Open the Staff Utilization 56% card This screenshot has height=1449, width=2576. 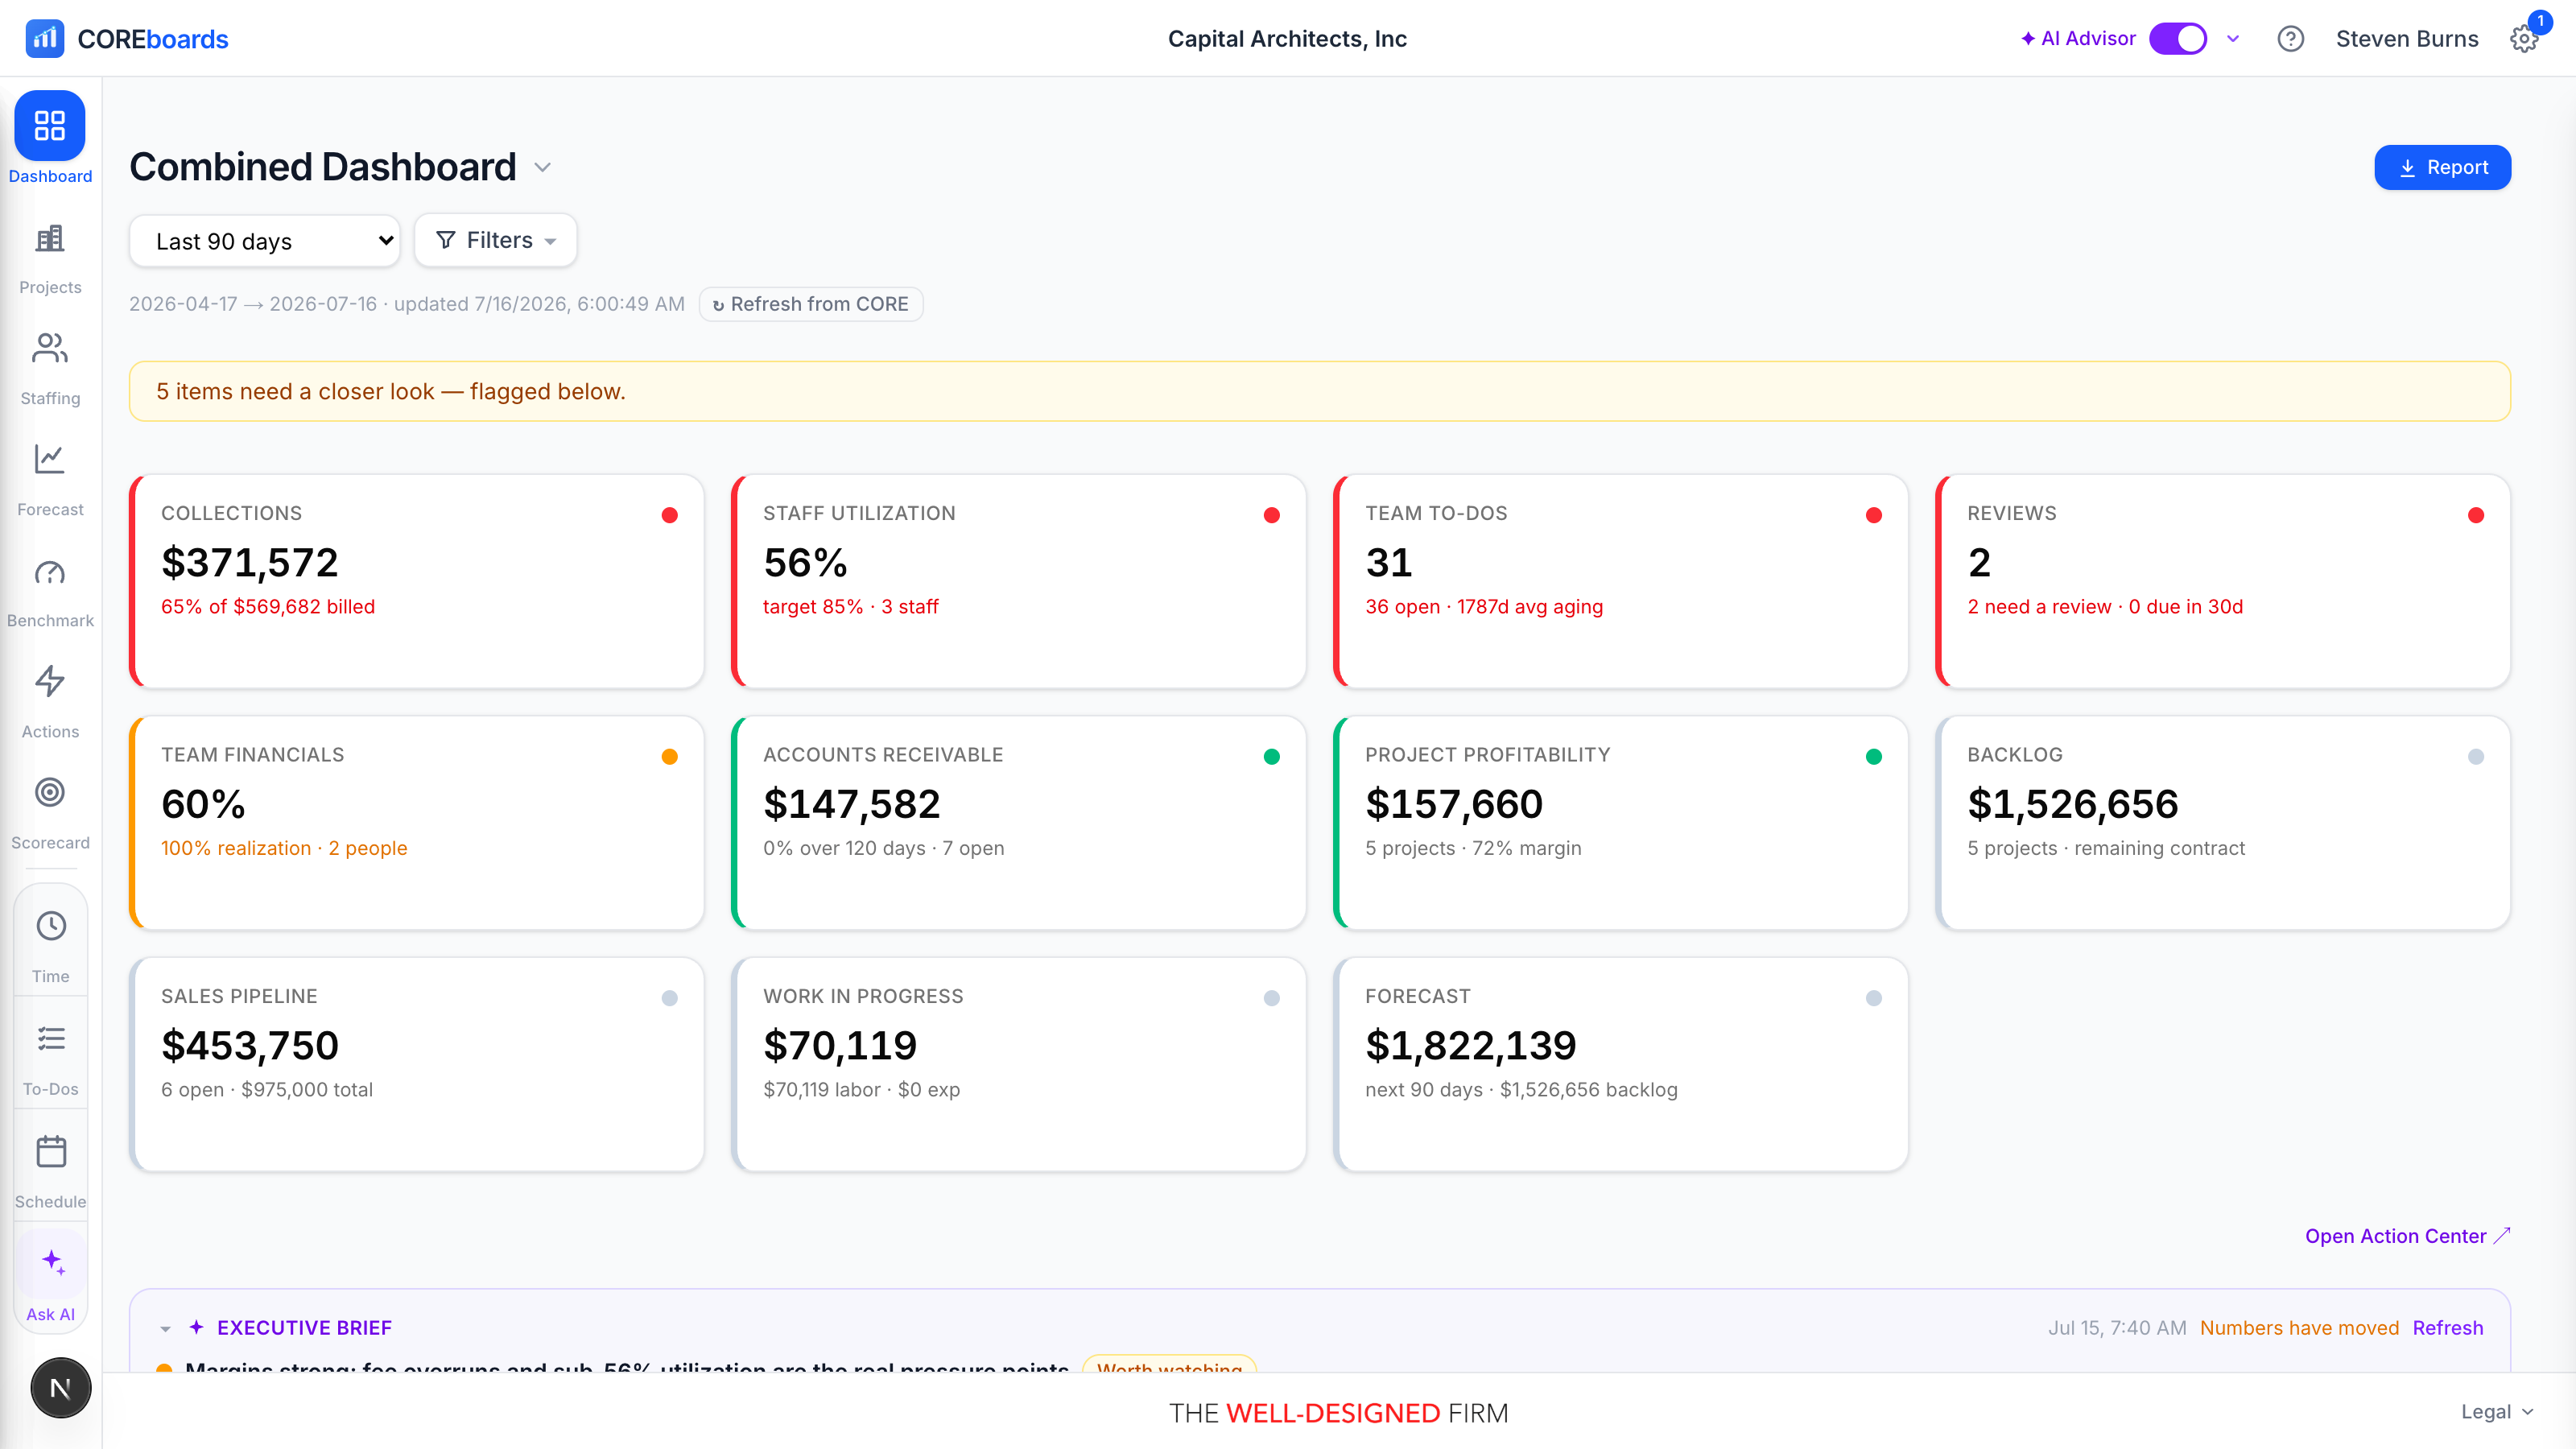[1019, 581]
